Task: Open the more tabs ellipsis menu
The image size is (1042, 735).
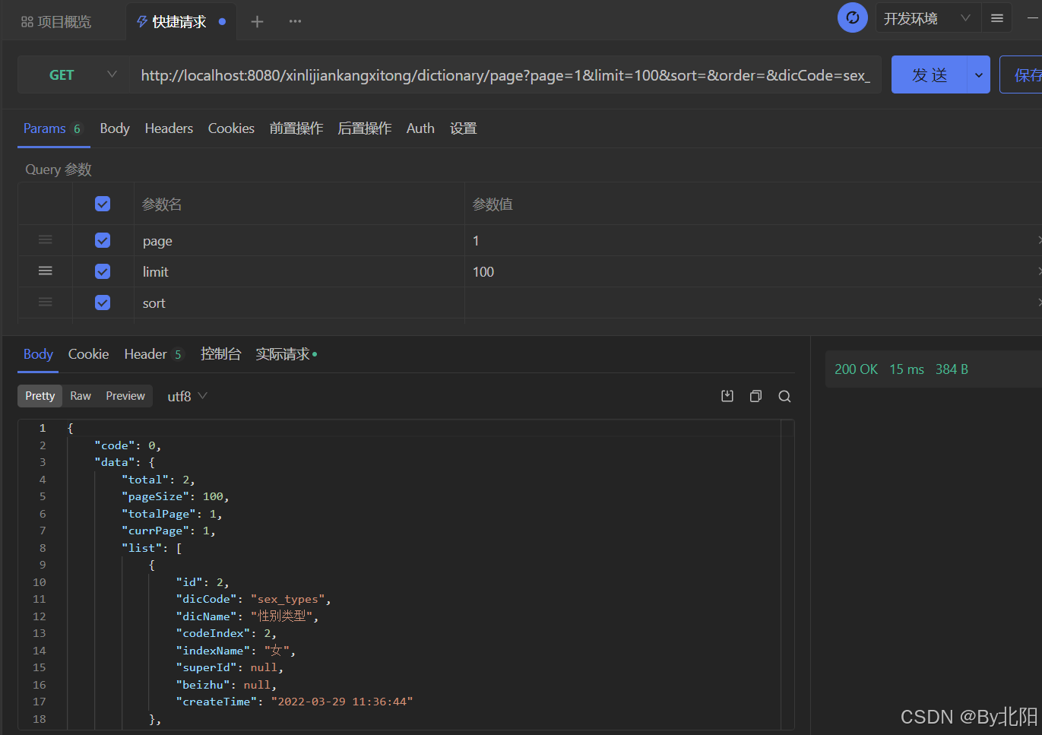Action: [295, 21]
